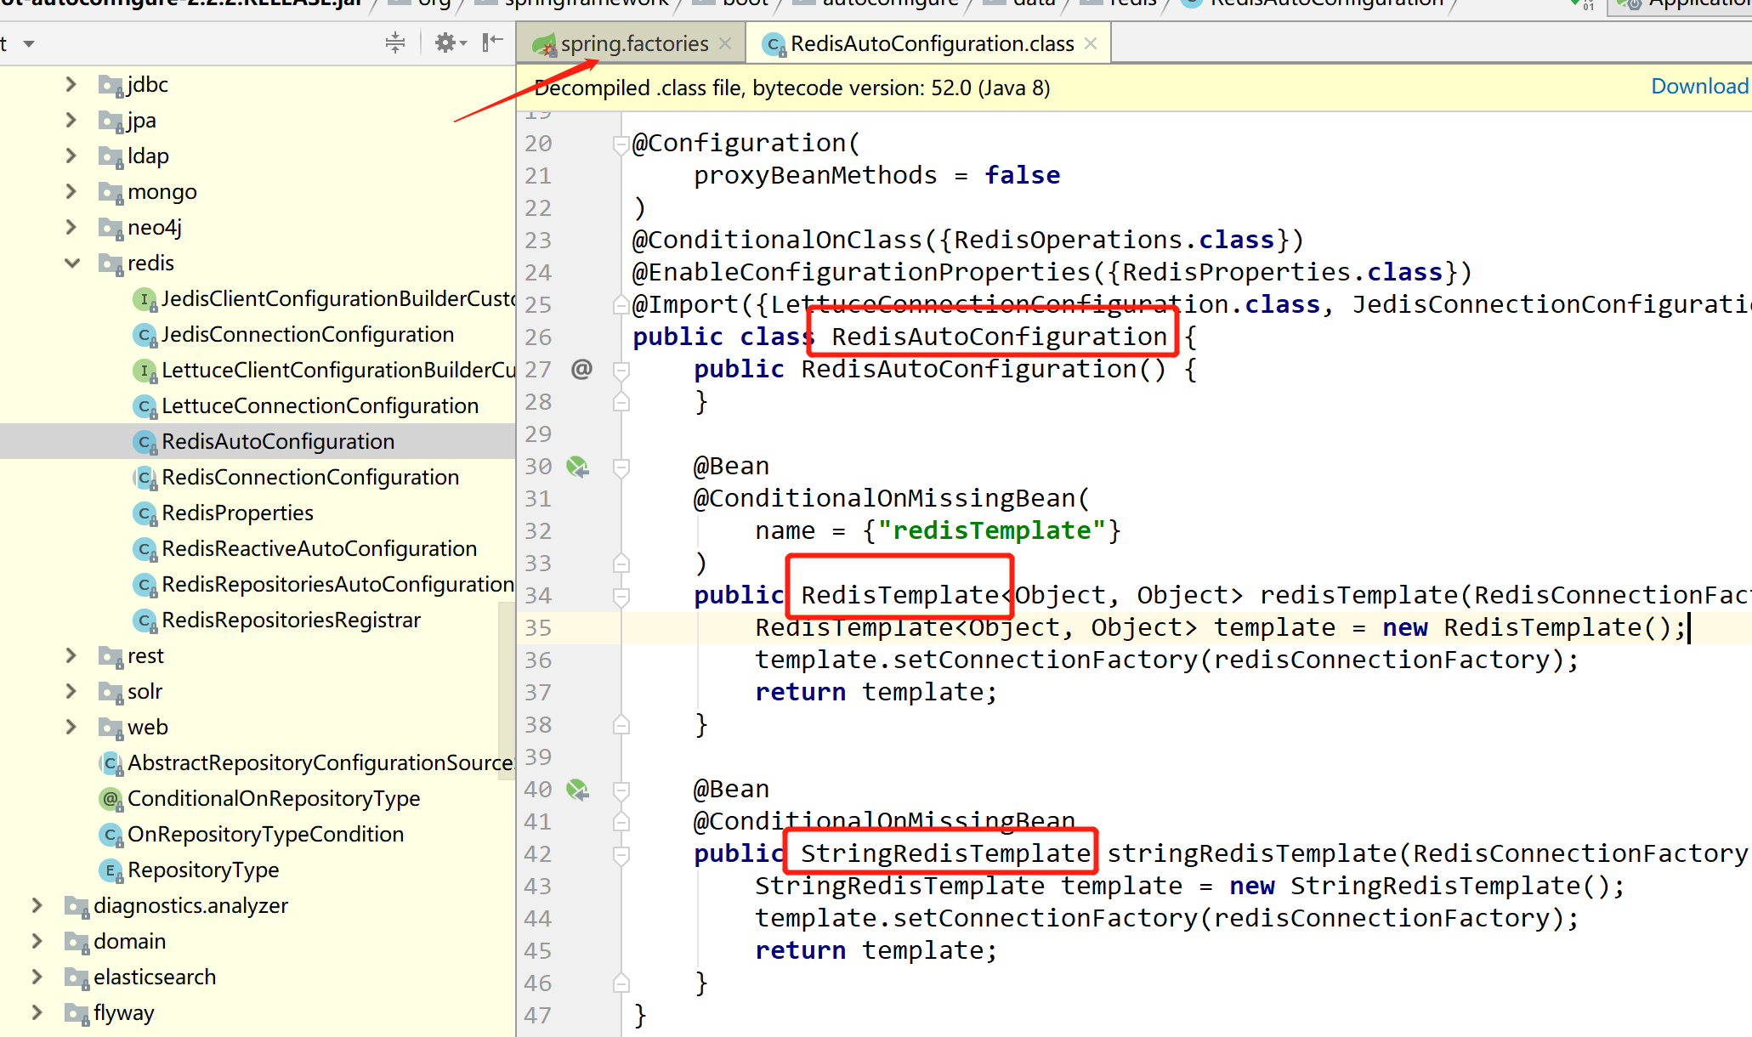This screenshot has height=1037, width=1752.
Task: Click the redis folder icon
Action: 111,263
